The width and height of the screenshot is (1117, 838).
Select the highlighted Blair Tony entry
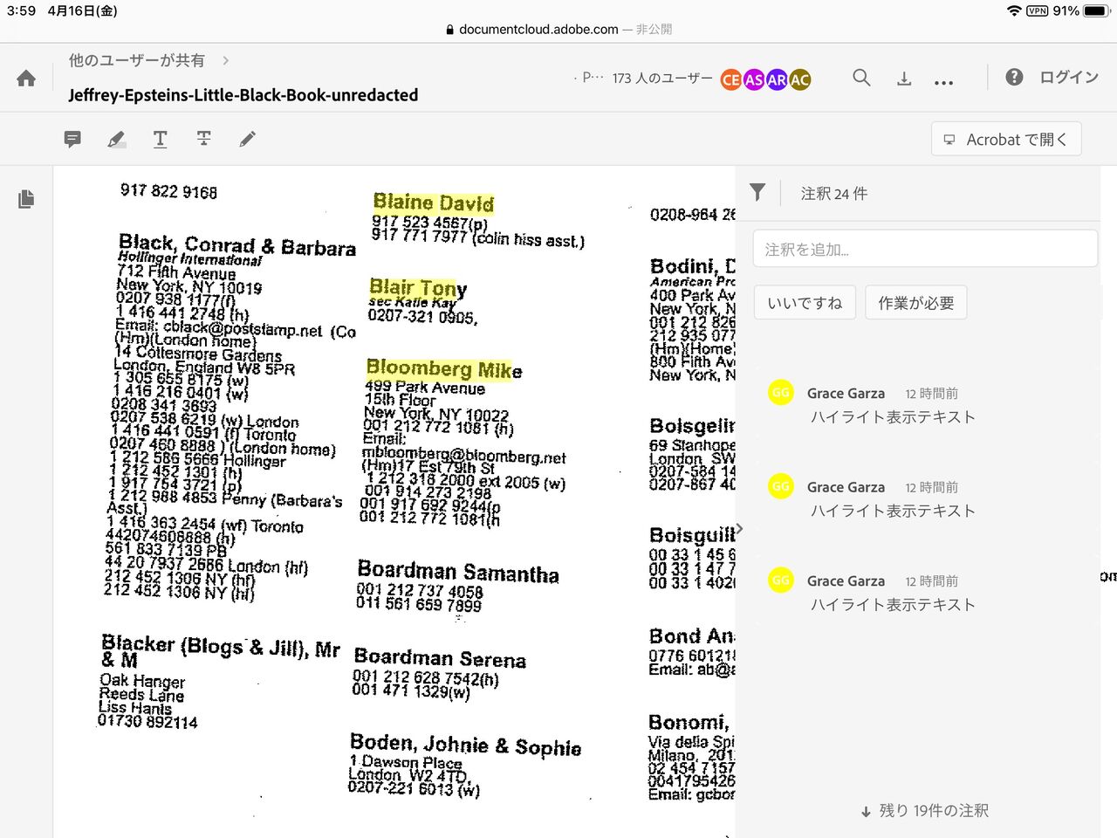418,287
